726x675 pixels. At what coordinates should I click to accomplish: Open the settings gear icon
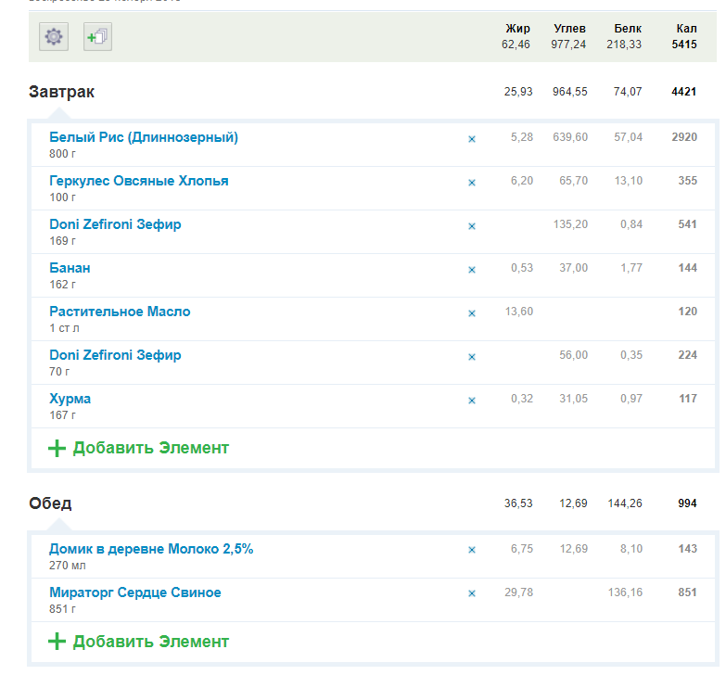pyautogui.click(x=53, y=37)
